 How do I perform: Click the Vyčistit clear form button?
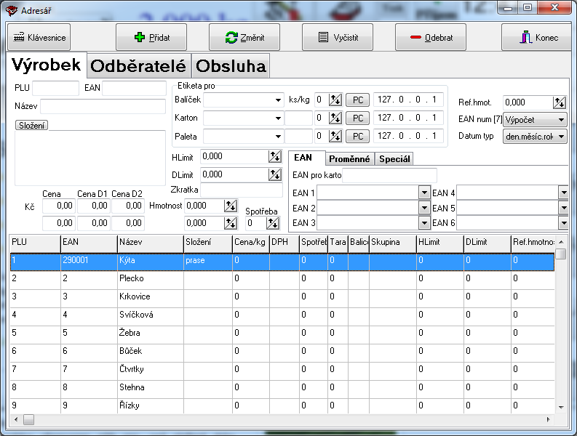click(337, 37)
